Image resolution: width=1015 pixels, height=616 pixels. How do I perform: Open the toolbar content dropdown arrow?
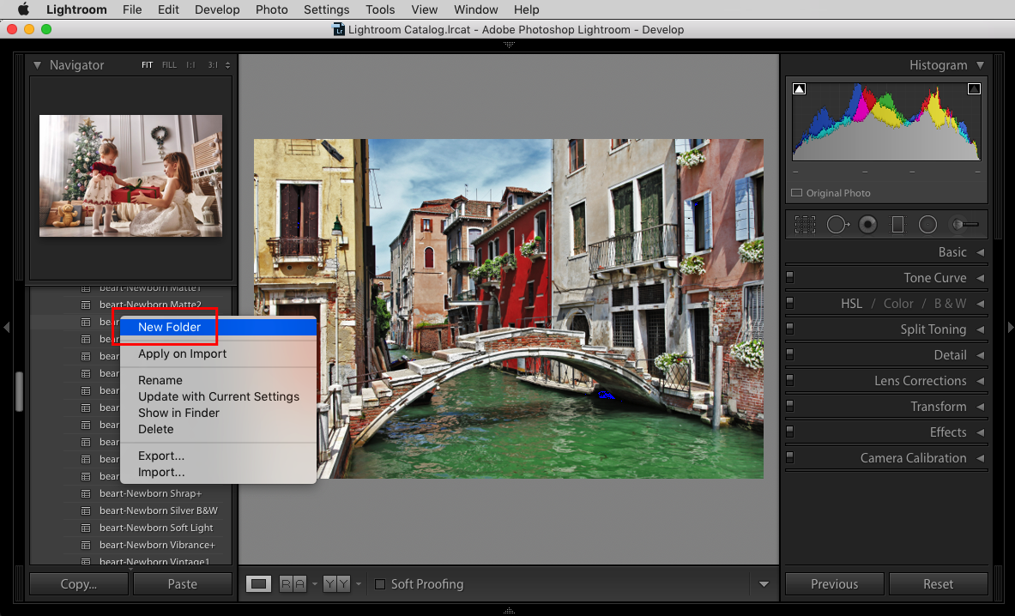(764, 584)
